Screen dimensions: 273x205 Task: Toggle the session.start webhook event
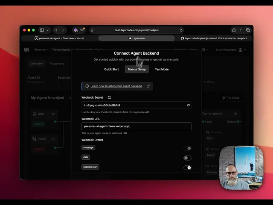coord(187,168)
